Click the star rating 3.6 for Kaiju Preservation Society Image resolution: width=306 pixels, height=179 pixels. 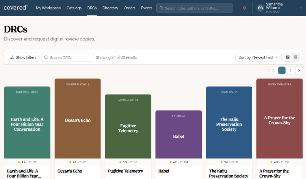(224, 162)
